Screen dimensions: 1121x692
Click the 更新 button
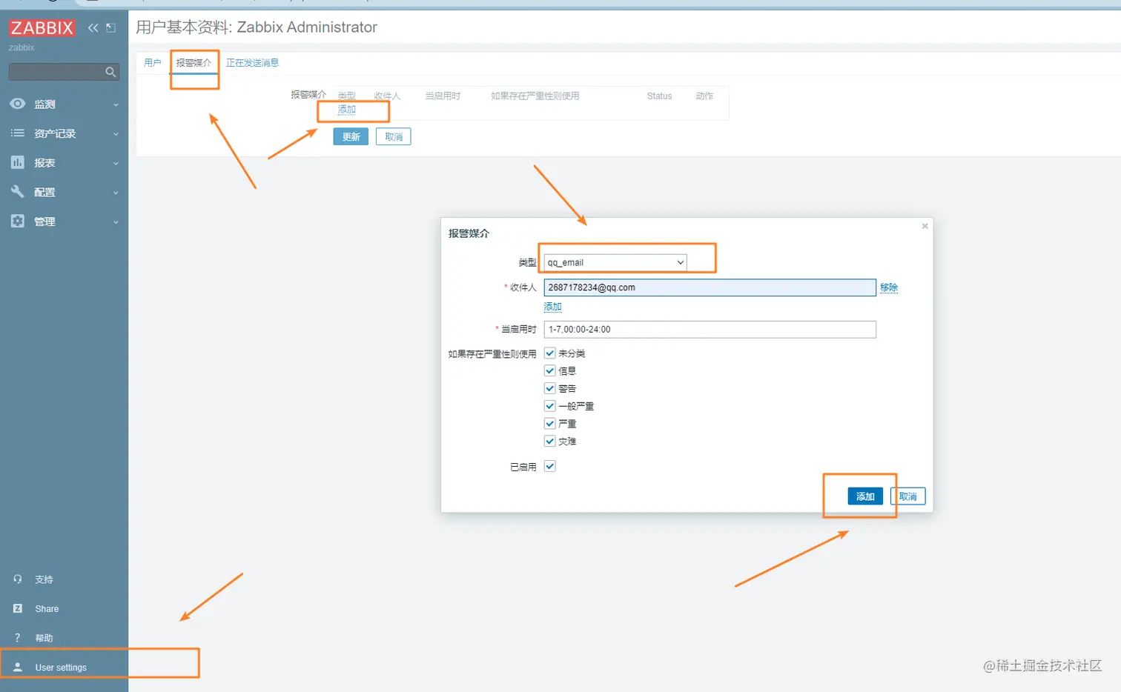coord(351,136)
